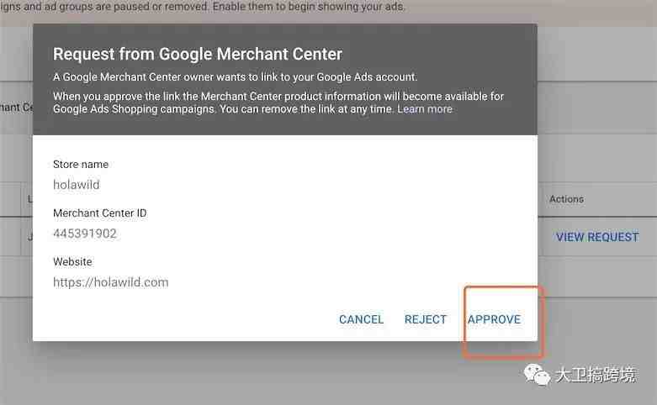Click the Store name field label
Screen dimensions: 657x405
pyautogui.click(x=81, y=165)
